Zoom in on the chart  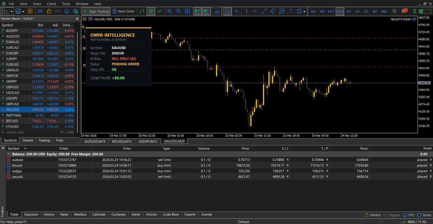coord(170,11)
